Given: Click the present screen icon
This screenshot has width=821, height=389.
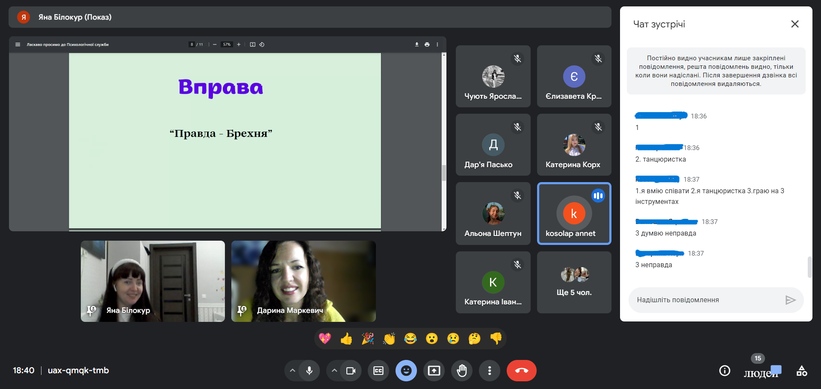Looking at the screenshot, I should [434, 371].
